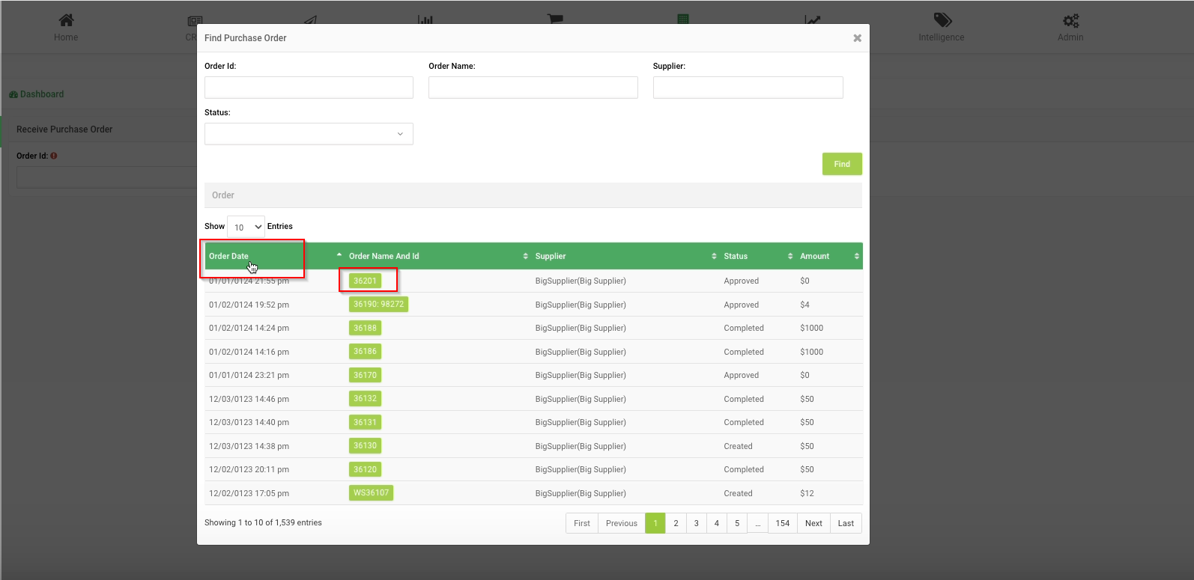Focus the Order Id field in dialog
This screenshot has height=580, width=1194.
click(309, 88)
